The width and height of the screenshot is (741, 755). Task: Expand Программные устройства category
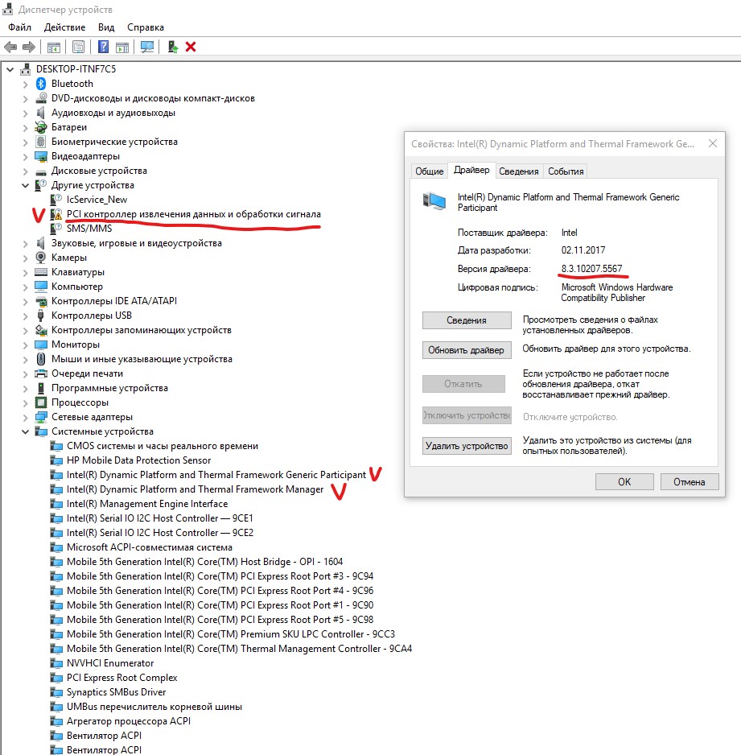coord(26,389)
